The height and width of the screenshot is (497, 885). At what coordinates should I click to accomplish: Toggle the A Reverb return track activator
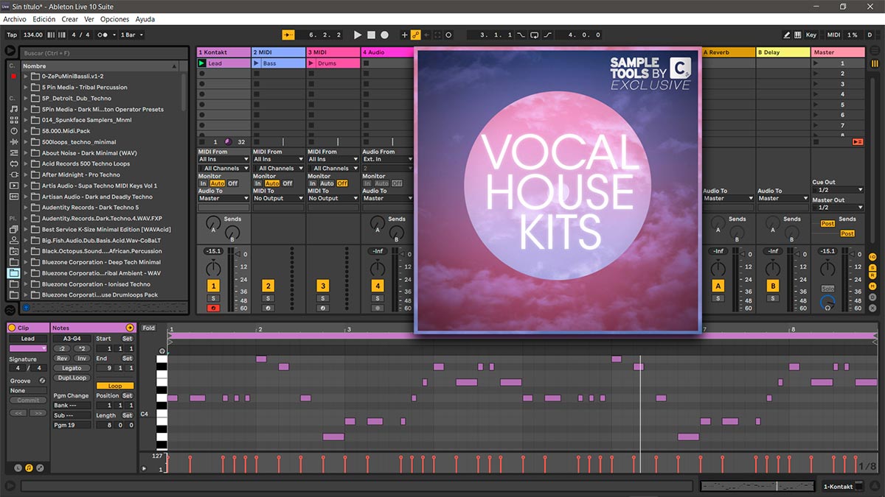pos(718,286)
